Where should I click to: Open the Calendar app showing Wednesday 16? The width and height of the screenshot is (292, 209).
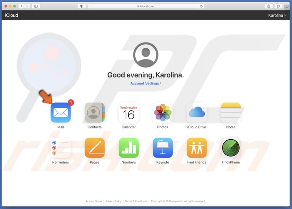(129, 113)
